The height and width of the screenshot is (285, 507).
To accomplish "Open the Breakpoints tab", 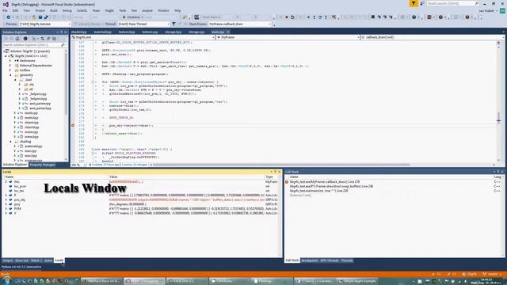I will (310, 260).
